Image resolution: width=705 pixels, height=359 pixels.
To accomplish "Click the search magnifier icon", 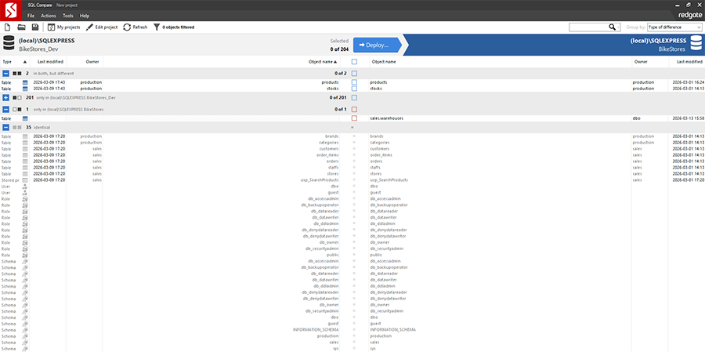I will [613, 27].
